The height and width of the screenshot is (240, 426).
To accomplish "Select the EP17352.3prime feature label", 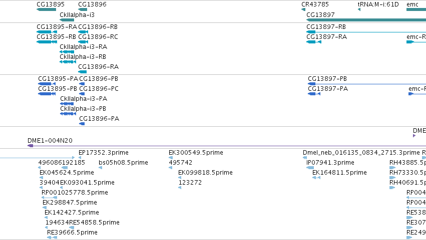I will coord(104,153).
